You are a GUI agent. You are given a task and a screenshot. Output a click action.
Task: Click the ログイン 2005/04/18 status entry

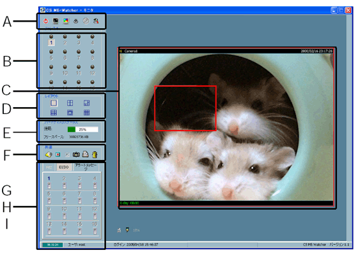click(136, 245)
